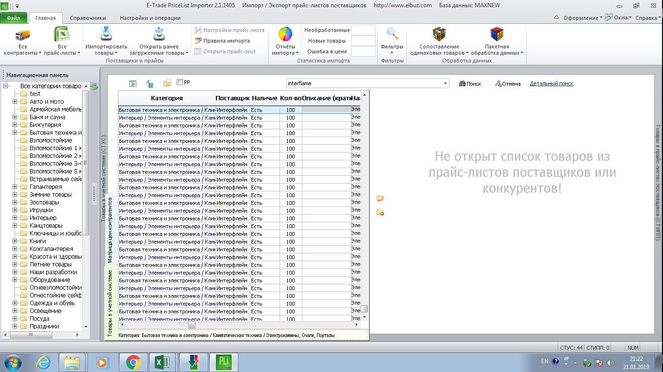Click the category tree vertical scrollbar thumb
This screenshot has width=663, height=372.
click(86, 163)
